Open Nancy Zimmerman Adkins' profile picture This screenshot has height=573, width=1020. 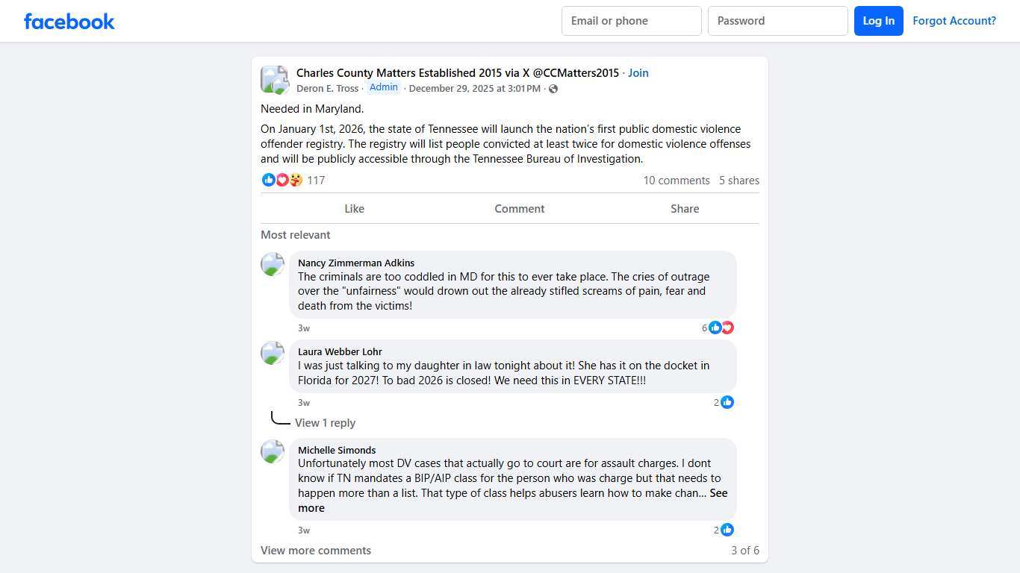pyautogui.click(x=273, y=264)
